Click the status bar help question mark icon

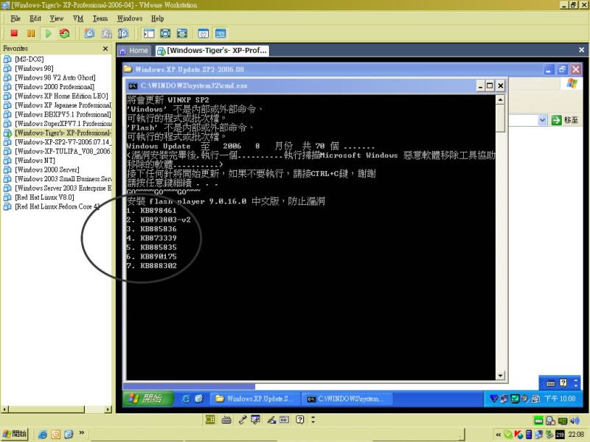(300, 420)
